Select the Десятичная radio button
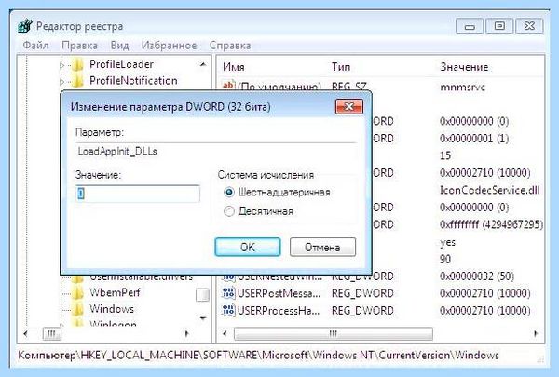Image resolution: width=559 pixels, height=377 pixels. 229,211
